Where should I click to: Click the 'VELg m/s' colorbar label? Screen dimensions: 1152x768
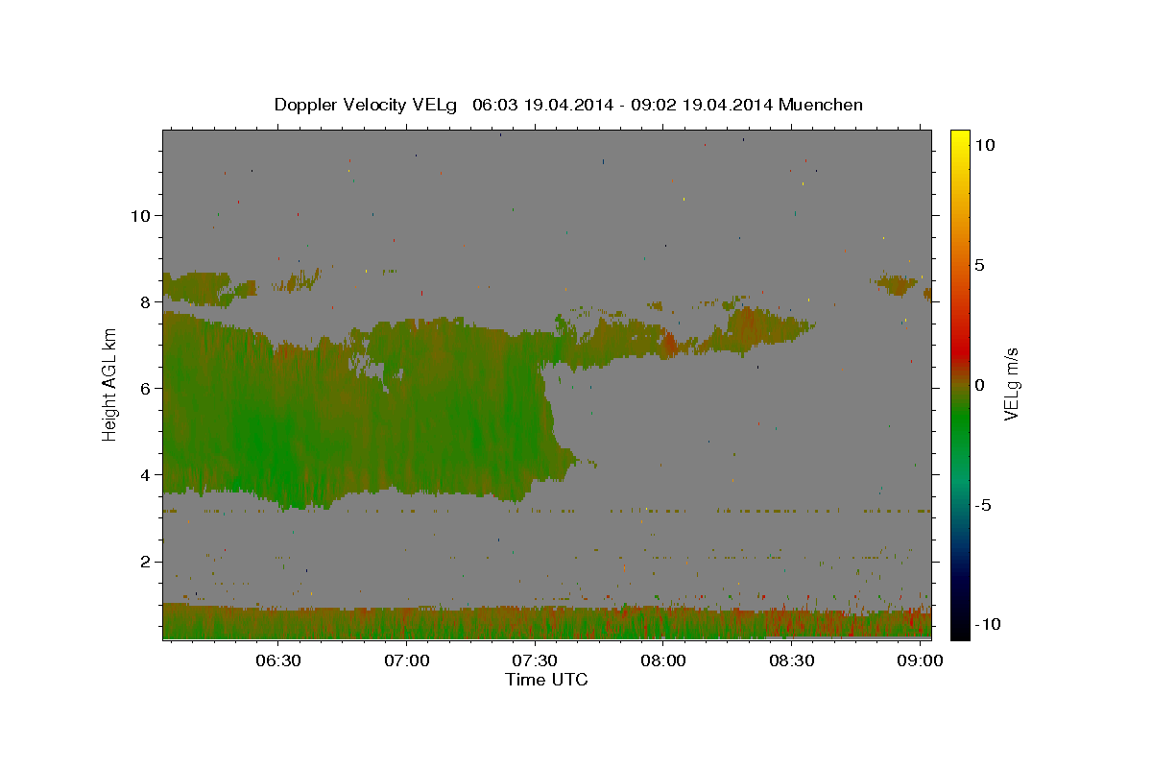click(x=1011, y=384)
